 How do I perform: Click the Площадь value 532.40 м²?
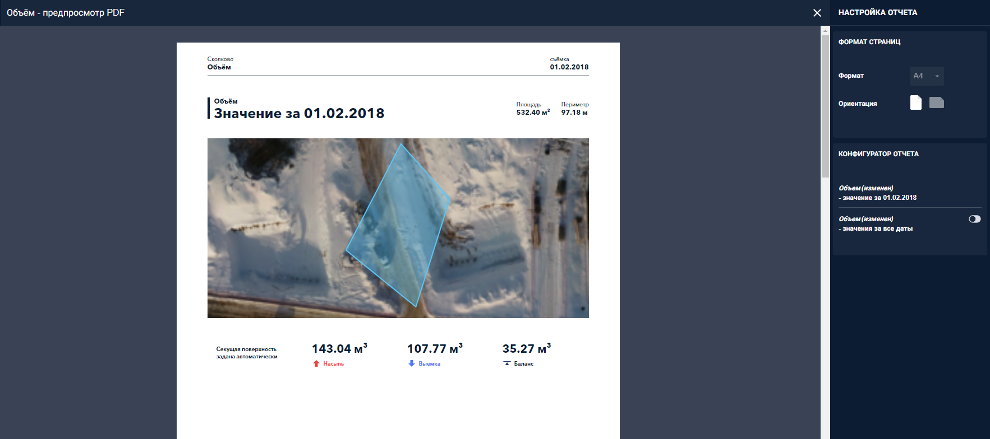[532, 113]
